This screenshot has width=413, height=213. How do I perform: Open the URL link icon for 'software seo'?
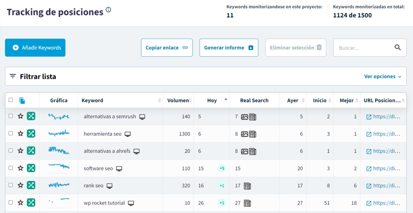click(369, 168)
